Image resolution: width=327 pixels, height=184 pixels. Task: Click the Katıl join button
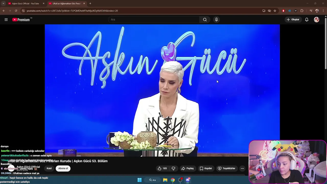pos(49,168)
